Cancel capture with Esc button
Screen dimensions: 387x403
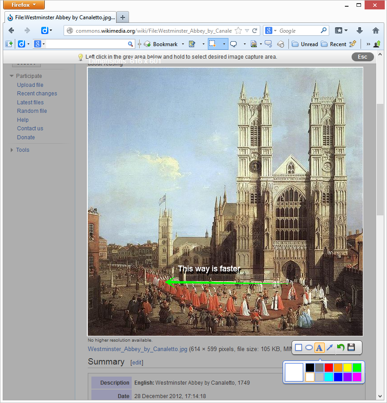coord(362,57)
